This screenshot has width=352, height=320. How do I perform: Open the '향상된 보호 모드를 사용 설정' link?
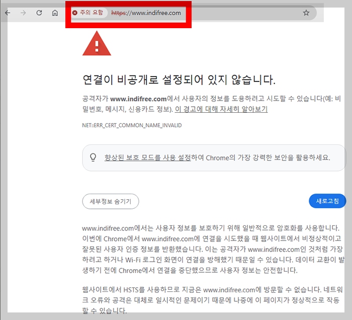[x=147, y=157]
